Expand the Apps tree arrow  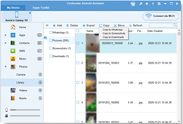coord(5,35)
